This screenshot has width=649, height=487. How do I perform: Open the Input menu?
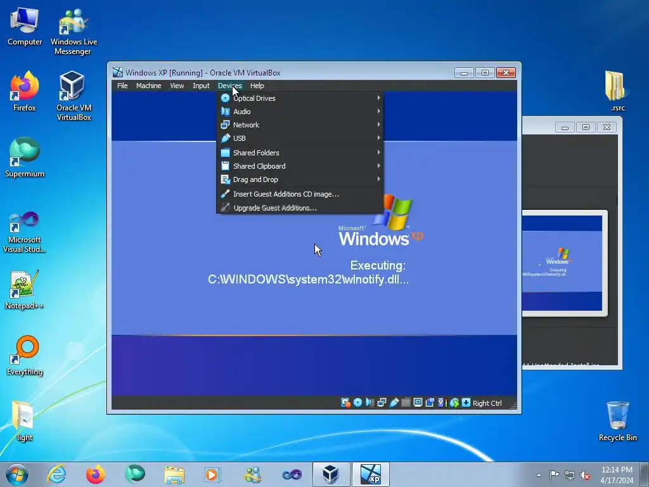201,86
